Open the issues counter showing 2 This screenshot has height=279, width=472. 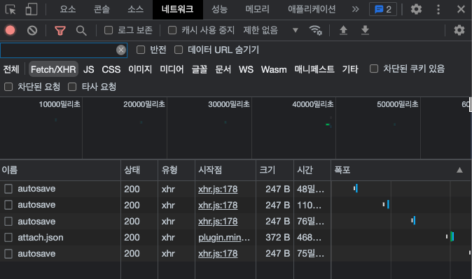tap(383, 9)
